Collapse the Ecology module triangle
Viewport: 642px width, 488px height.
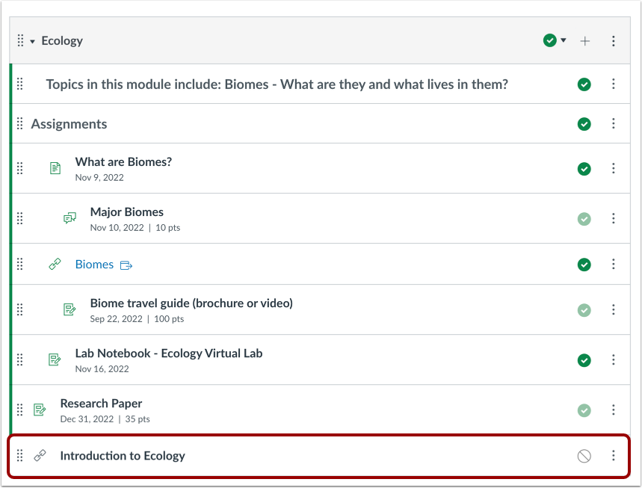pyautogui.click(x=33, y=41)
